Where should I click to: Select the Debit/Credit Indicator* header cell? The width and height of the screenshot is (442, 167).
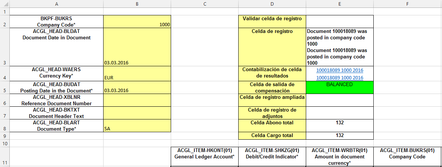point(272,157)
